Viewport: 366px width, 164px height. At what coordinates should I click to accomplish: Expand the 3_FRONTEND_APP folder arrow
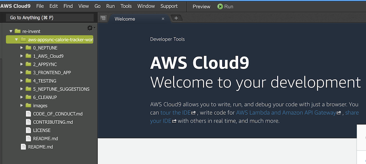[x=22, y=72]
